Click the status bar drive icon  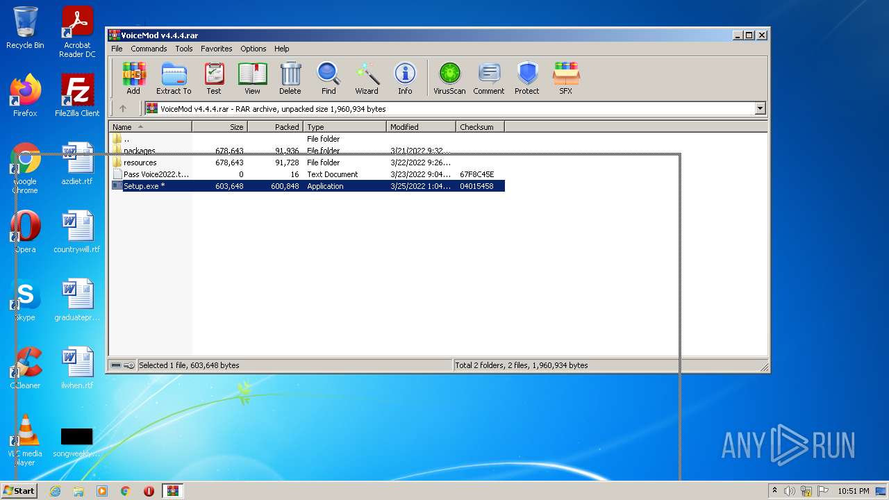[x=116, y=365]
